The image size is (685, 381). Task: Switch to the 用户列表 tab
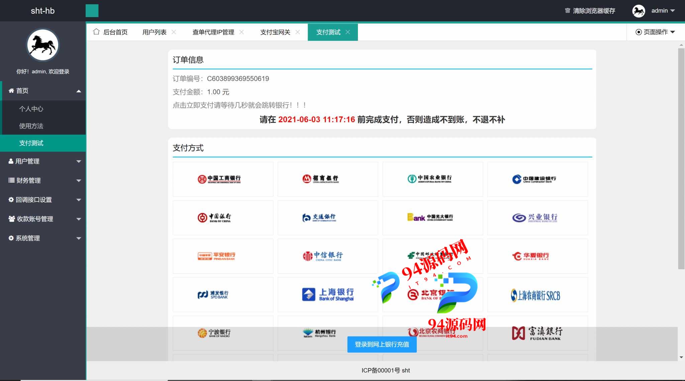[x=155, y=32]
